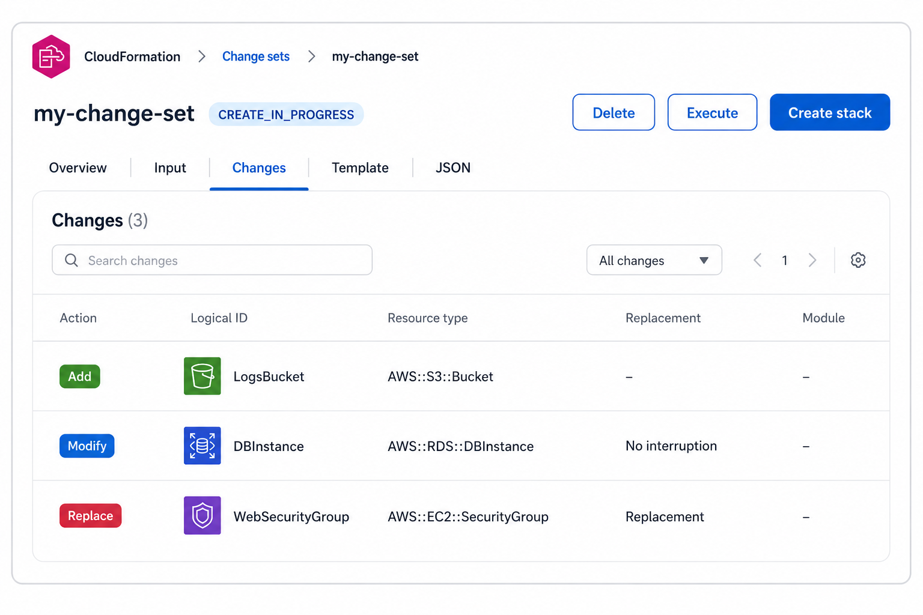Click the CloudFormation breadcrumb text

coord(132,56)
